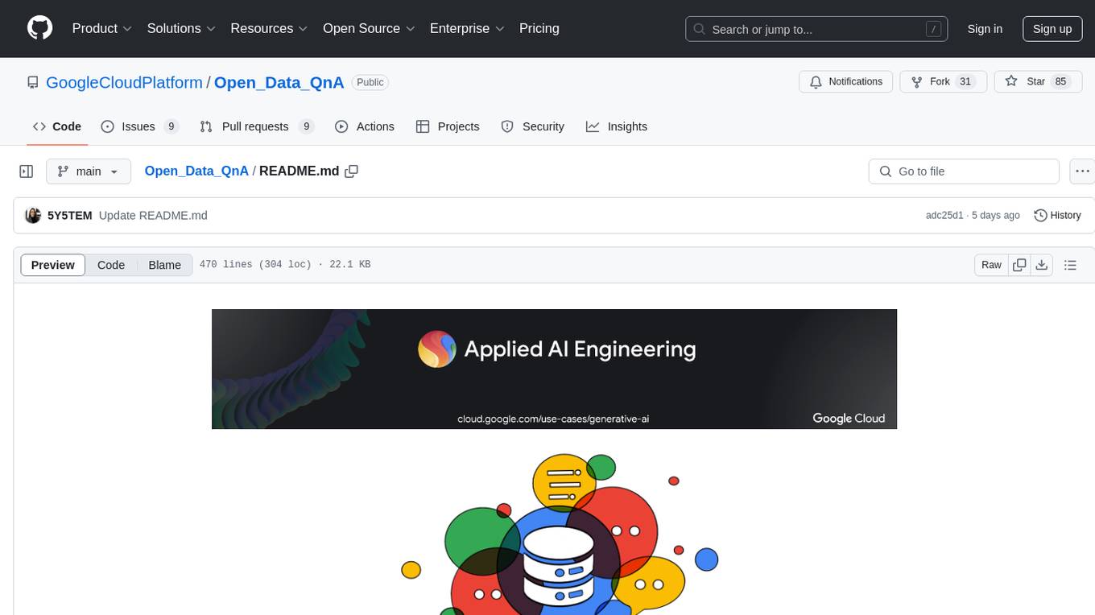The image size is (1095, 615).
Task: Open the Raw file view
Action: (991, 265)
